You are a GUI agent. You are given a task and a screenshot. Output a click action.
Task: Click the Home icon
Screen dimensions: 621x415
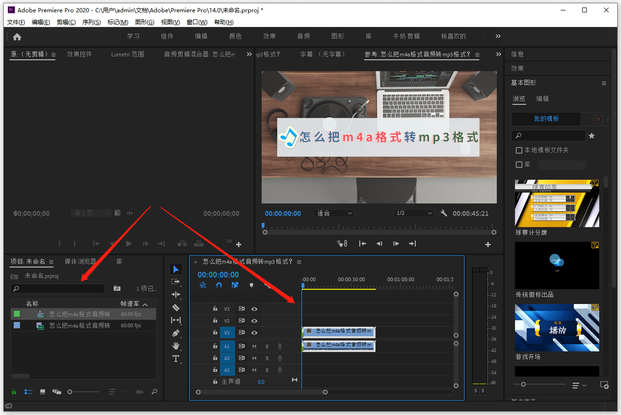[17, 37]
